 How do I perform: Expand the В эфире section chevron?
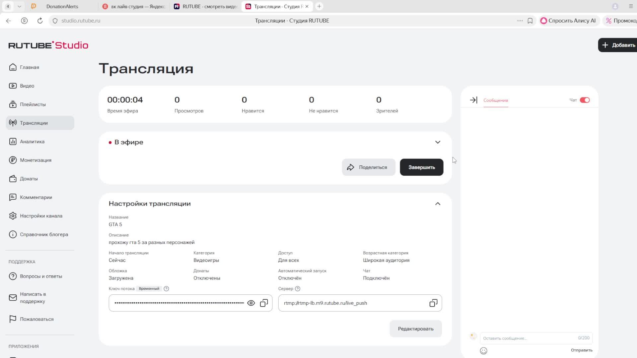(x=438, y=142)
